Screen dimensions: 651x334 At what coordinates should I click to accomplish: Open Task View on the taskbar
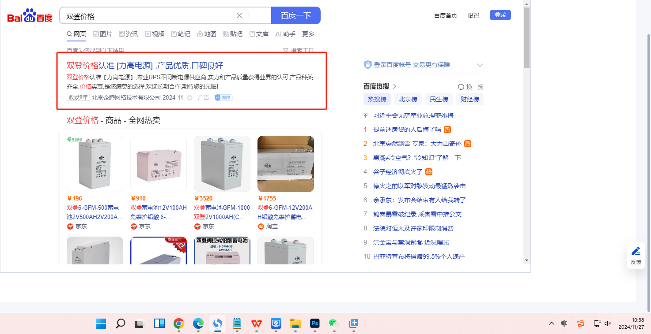(x=140, y=324)
